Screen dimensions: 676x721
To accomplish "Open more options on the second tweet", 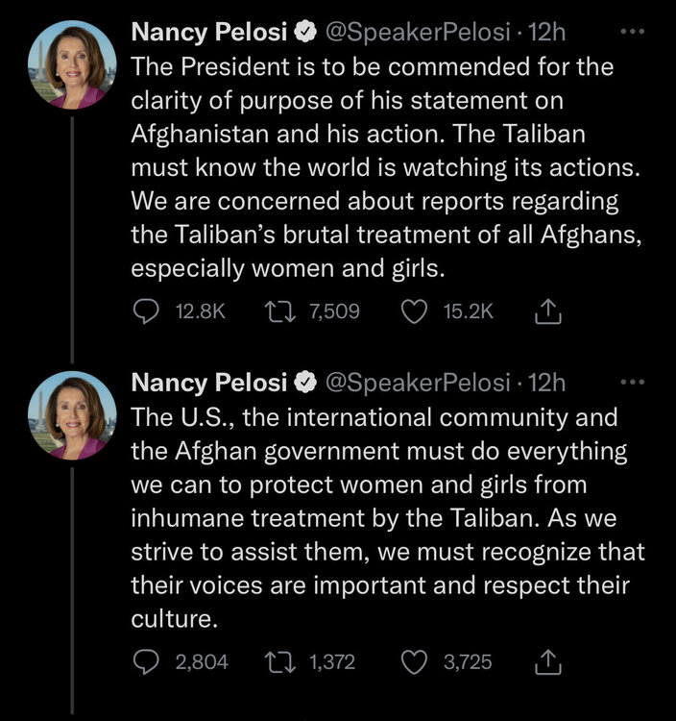I will tap(630, 383).
